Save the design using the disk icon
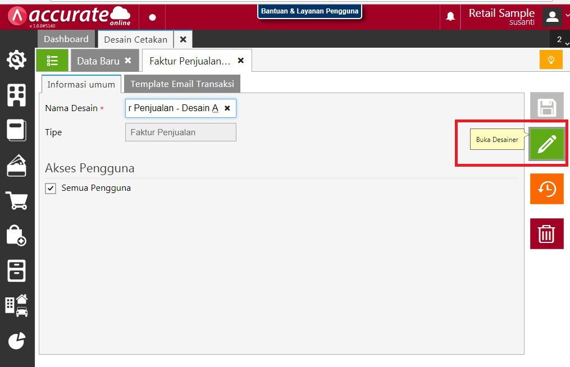Image resolution: width=570 pixels, height=367 pixels. point(546,107)
